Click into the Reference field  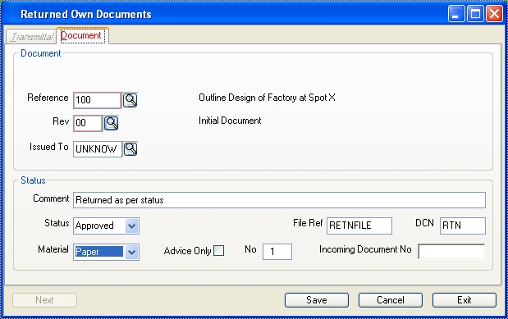coord(97,100)
